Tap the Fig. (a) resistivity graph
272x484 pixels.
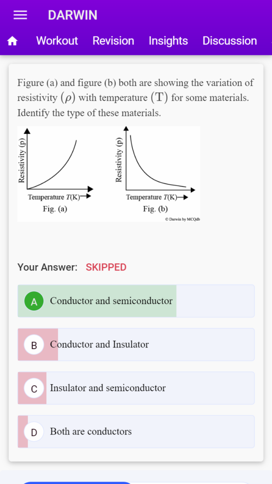(x=56, y=170)
